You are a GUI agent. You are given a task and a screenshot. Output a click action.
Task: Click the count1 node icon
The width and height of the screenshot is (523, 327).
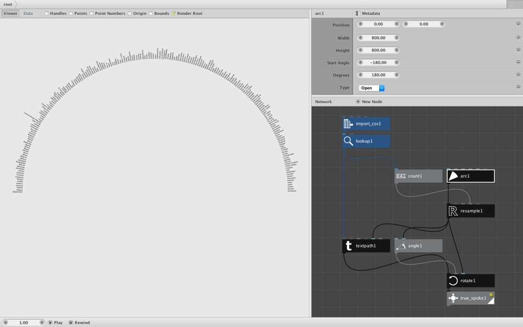click(x=401, y=176)
